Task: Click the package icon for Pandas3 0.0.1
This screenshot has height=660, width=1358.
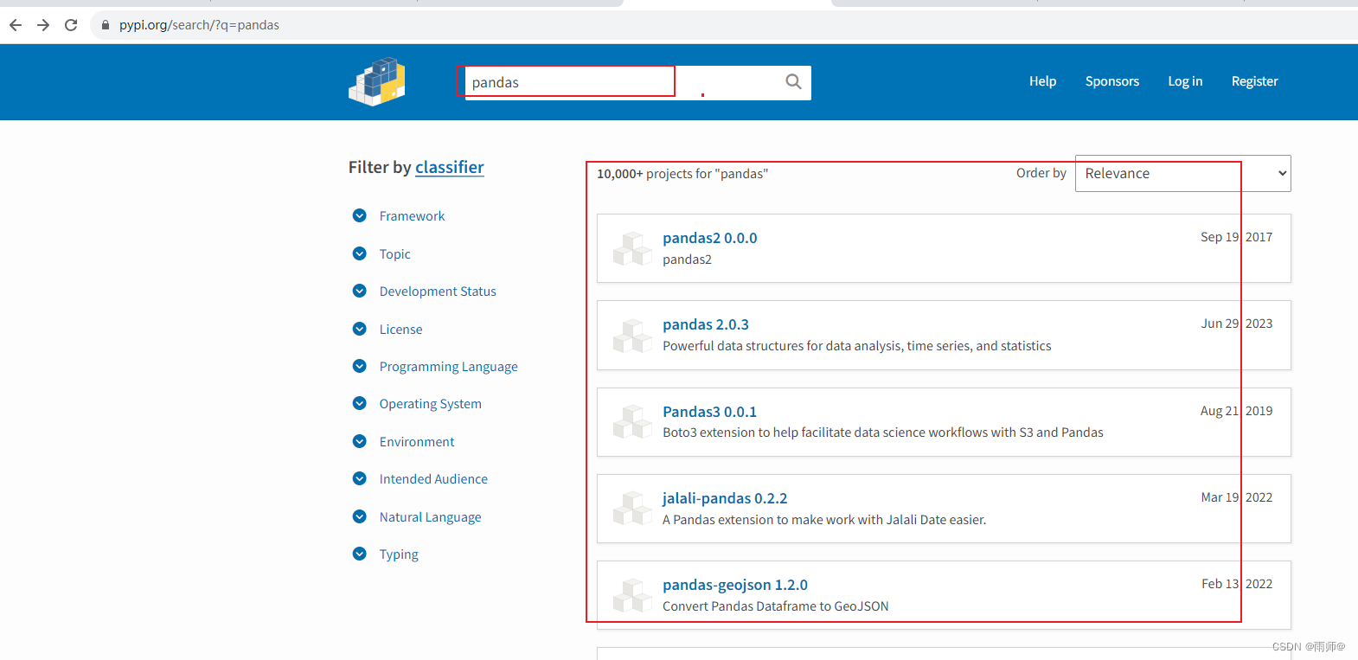Action: tap(632, 422)
